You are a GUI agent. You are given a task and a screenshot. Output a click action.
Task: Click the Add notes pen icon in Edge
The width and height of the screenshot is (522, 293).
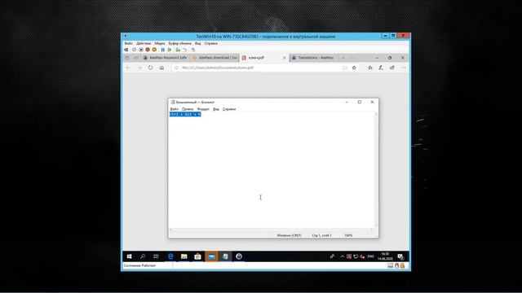tap(381, 68)
